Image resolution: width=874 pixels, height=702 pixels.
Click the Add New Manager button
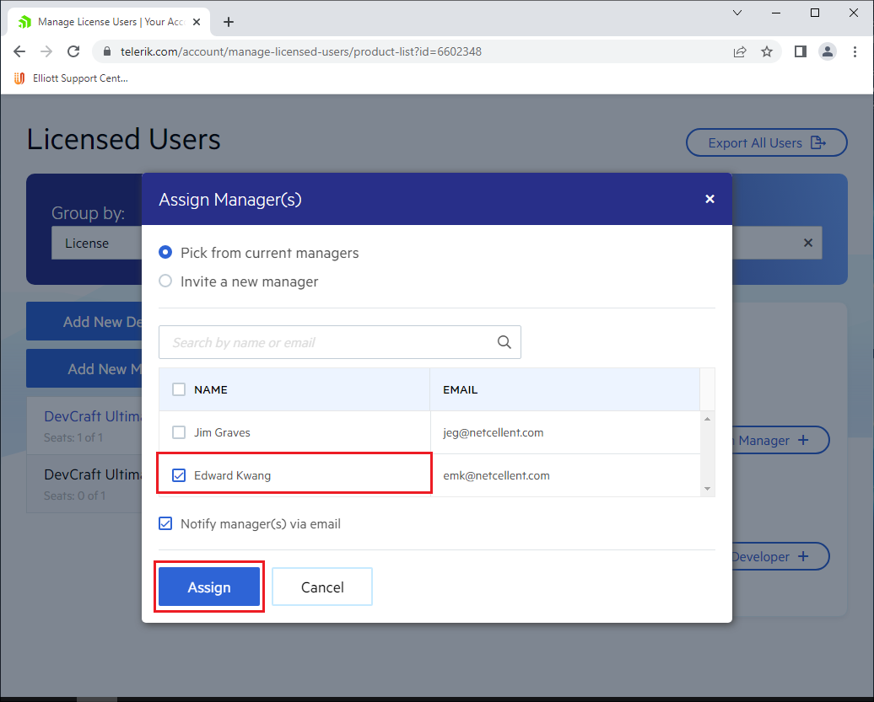coord(84,368)
